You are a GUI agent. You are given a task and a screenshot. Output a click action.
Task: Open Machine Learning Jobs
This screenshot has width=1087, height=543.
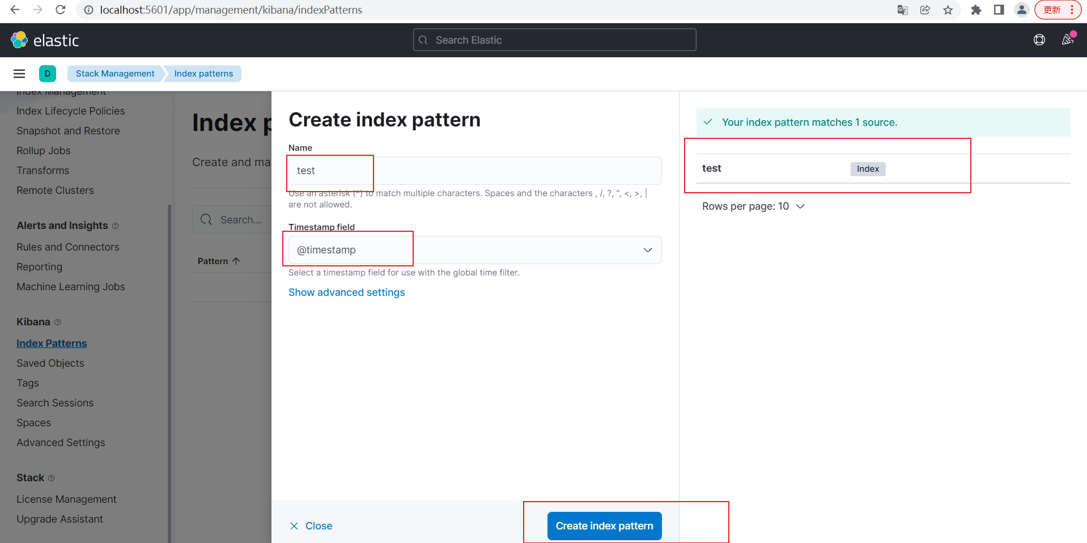click(70, 287)
